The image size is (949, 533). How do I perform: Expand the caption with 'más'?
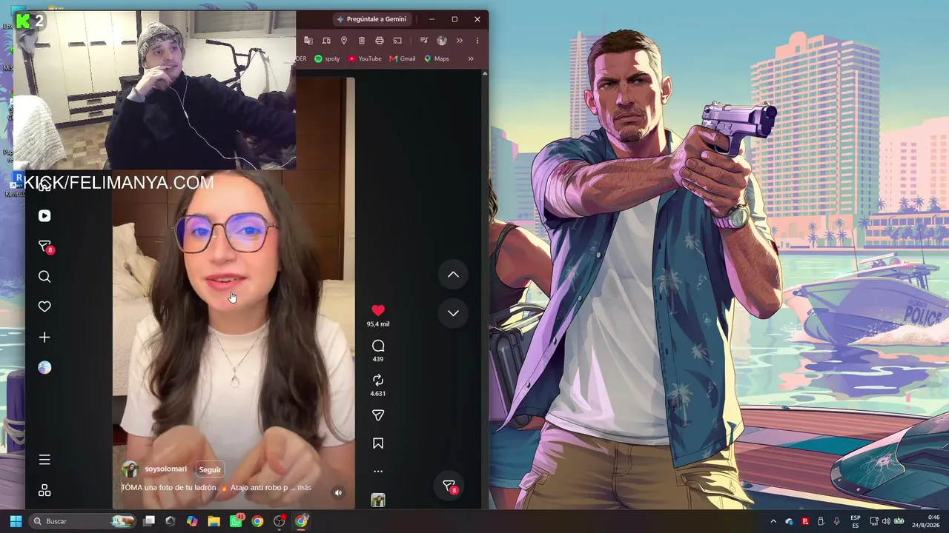[304, 488]
